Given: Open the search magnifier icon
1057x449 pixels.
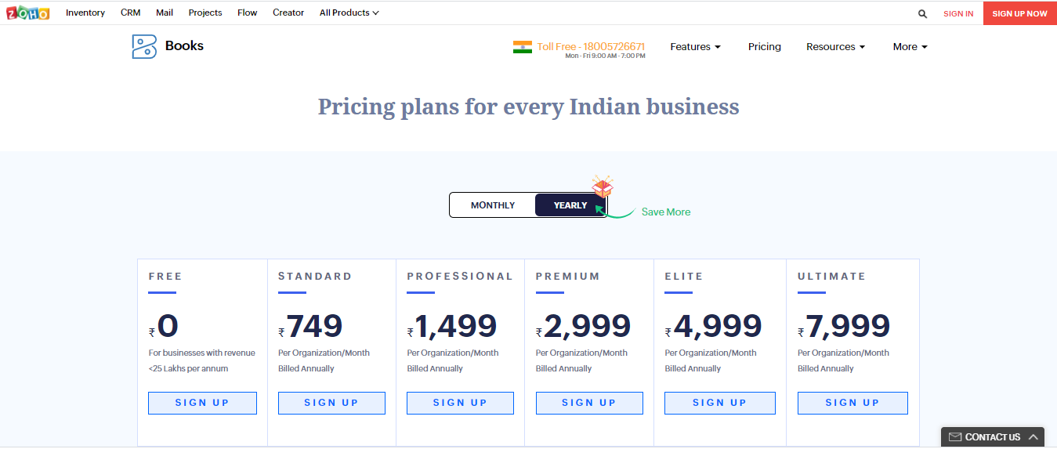Looking at the screenshot, I should point(922,13).
